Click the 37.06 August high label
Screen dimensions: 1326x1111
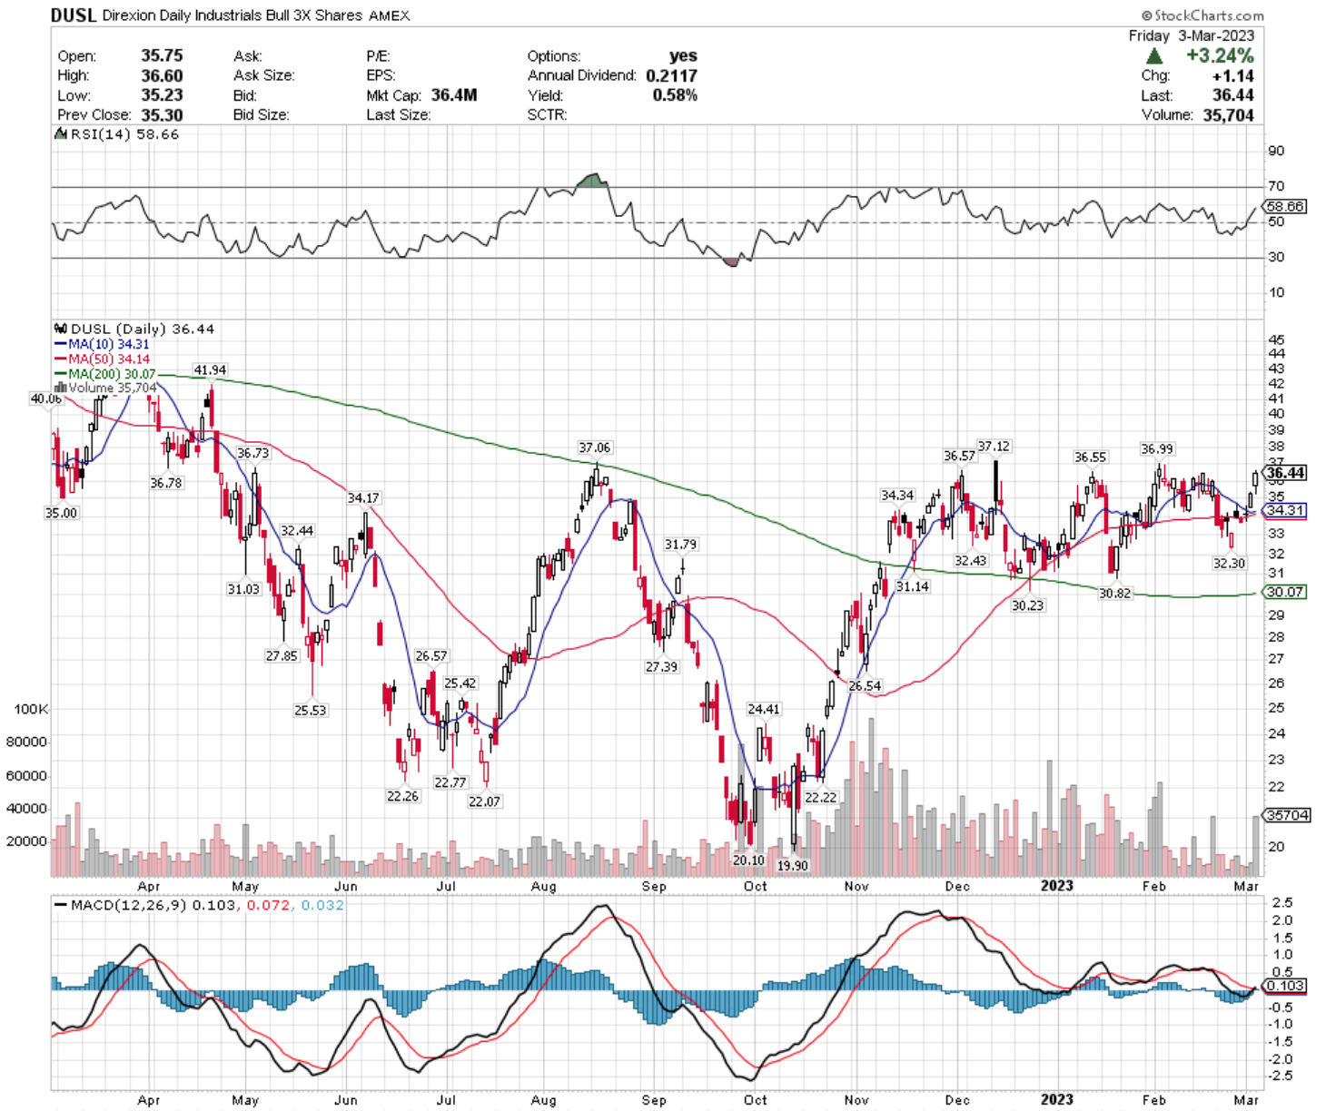[594, 447]
